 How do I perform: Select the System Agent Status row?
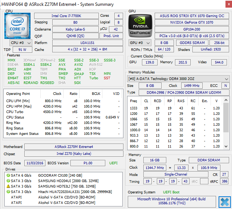click(63, 134)
